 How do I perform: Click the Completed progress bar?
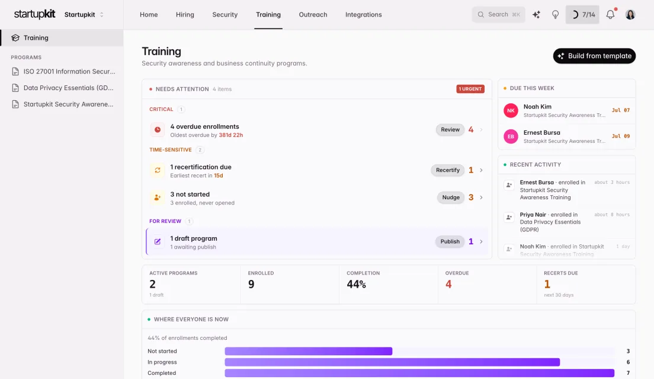coord(419,372)
